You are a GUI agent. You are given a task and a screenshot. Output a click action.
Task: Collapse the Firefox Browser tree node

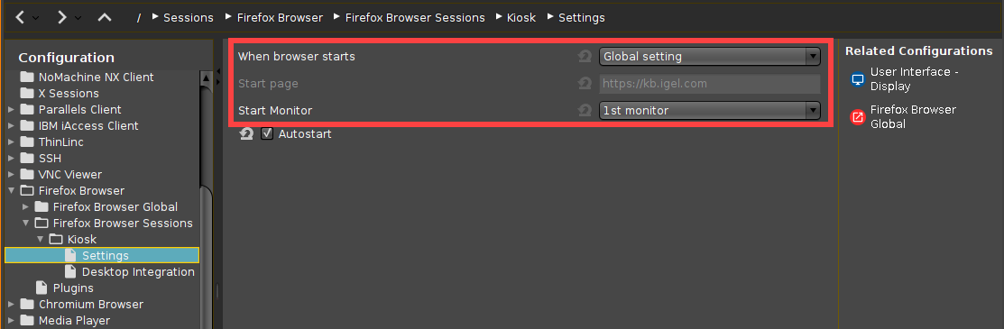pyautogui.click(x=11, y=190)
